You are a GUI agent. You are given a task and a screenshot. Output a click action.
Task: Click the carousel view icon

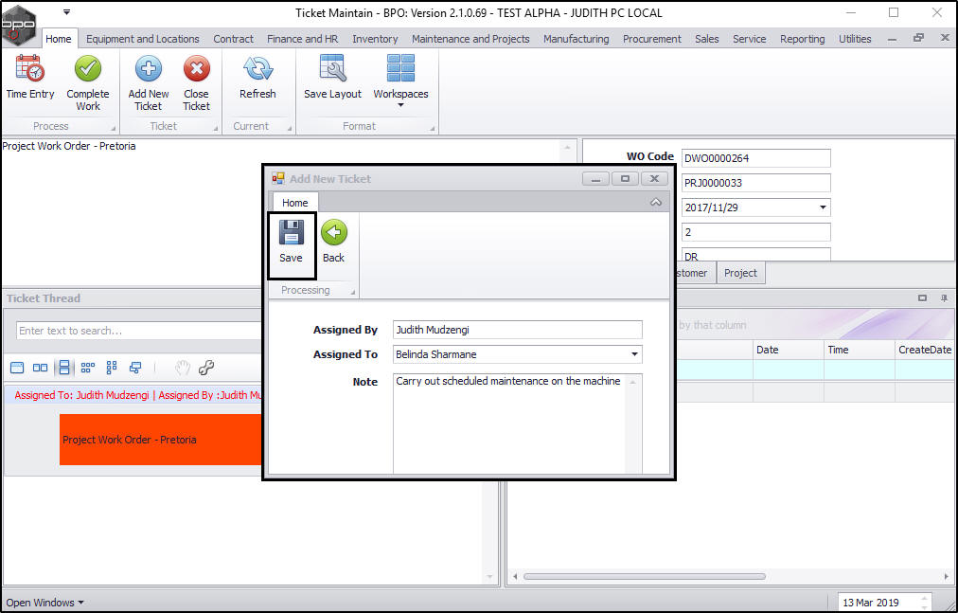coord(135,368)
